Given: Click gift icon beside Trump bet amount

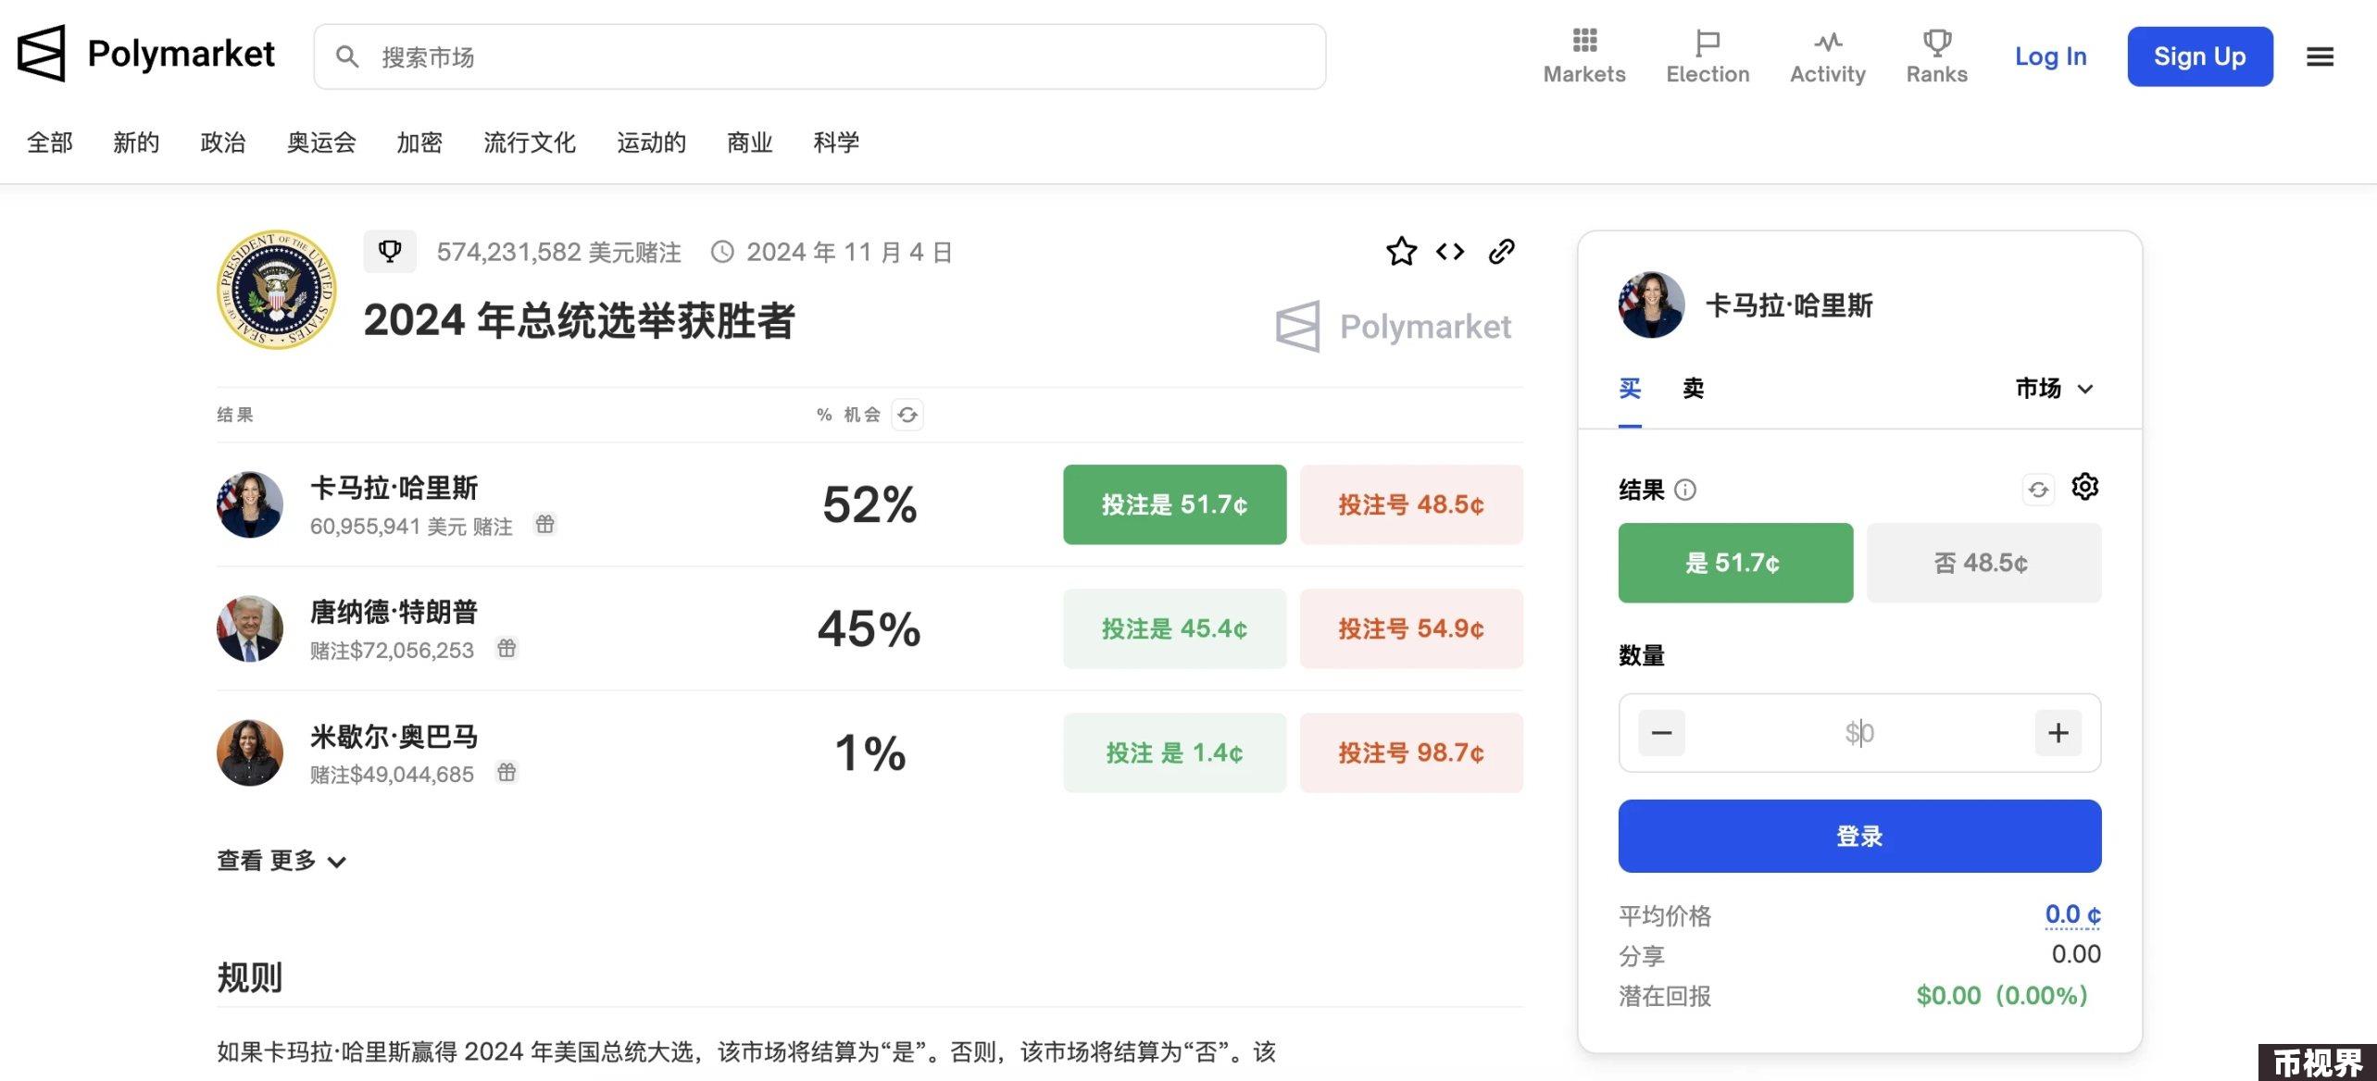Looking at the screenshot, I should coord(507,649).
